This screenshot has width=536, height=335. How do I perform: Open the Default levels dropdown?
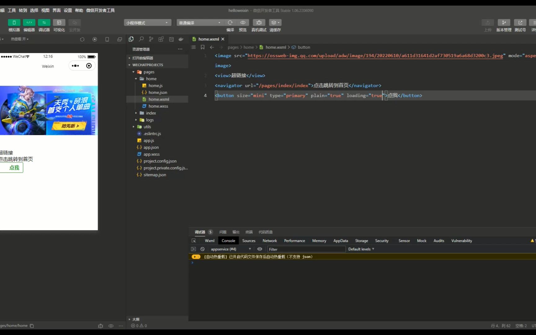point(361,249)
